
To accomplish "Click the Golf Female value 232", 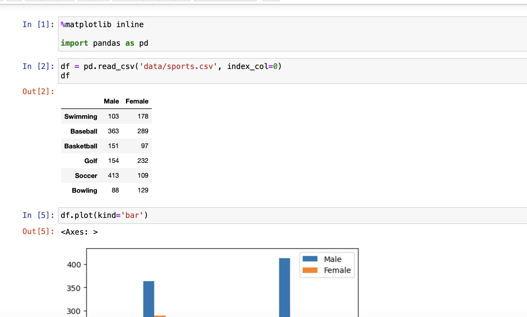I will click(142, 161).
